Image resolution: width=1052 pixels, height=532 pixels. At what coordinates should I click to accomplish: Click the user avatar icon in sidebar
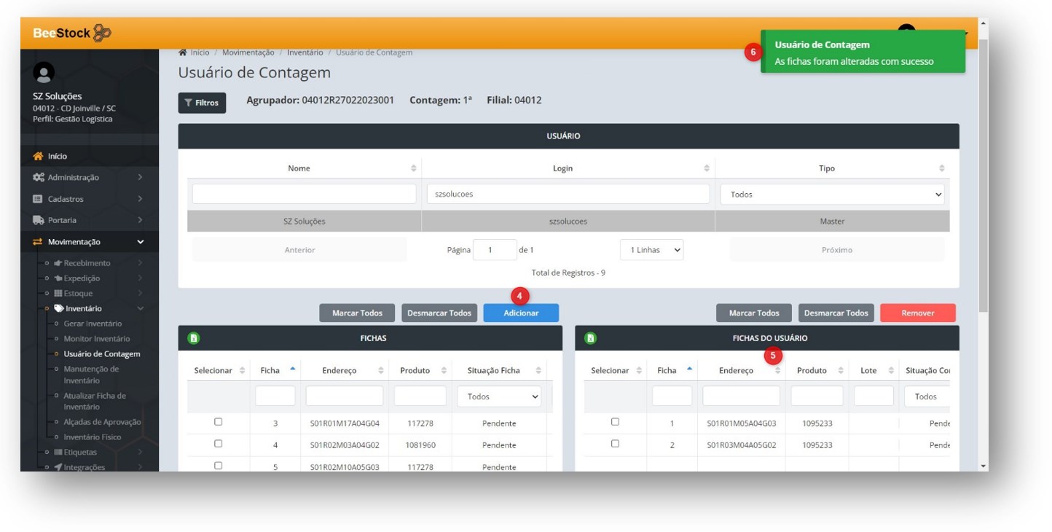pos(44,73)
